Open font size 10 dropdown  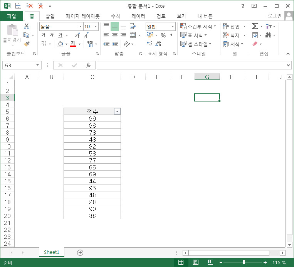pos(96,27)
